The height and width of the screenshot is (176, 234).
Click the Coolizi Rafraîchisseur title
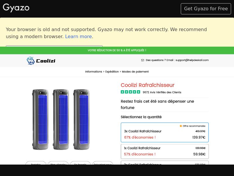pyautogui.click(x=147, y=85)
